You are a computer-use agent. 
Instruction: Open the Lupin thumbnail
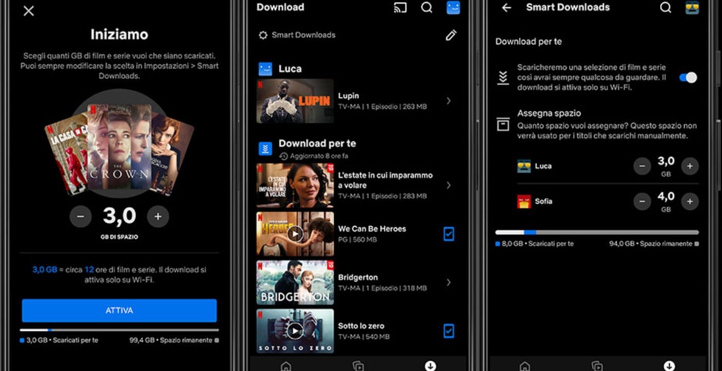tap(295, 101)
